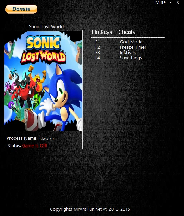Select the F4 hotkey label
The width and height of the screenshot is (184, 216).
[97, 58]
